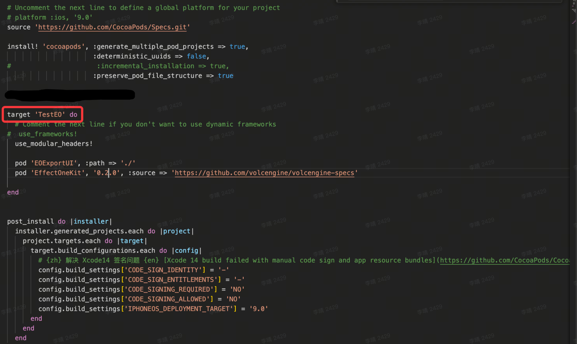Viewport: 577px width, 344px height.
Task: Click 'true' after preserve_pod_file_structure
Action: (x=226, y=76)
